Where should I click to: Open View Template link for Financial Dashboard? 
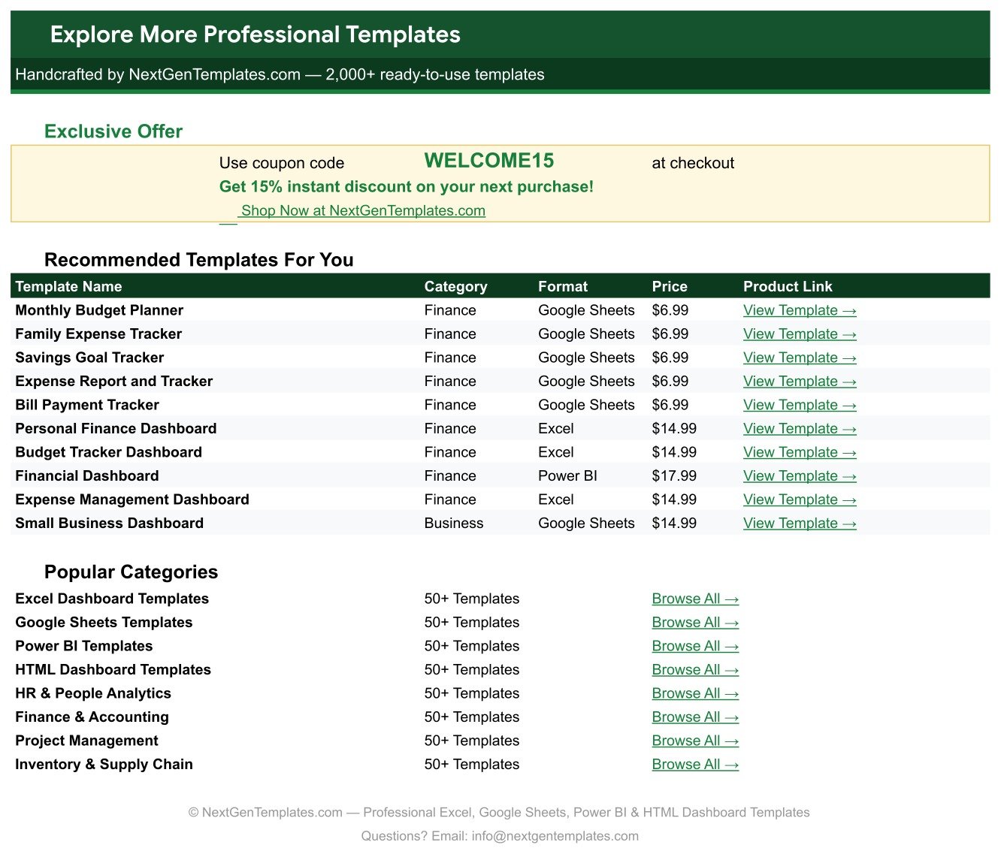tap(800, 476)
